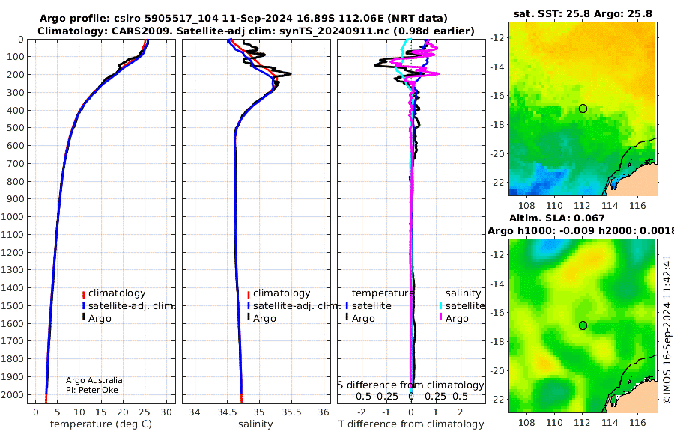This screenshot has height=434, width=674.
Task: Click the 'S difference from climatology' label
Action: pos(410,385)
